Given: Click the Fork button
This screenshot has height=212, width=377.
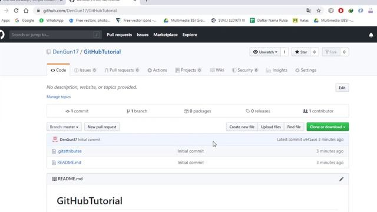Looking at the screenshot, I should pos(331,52).
